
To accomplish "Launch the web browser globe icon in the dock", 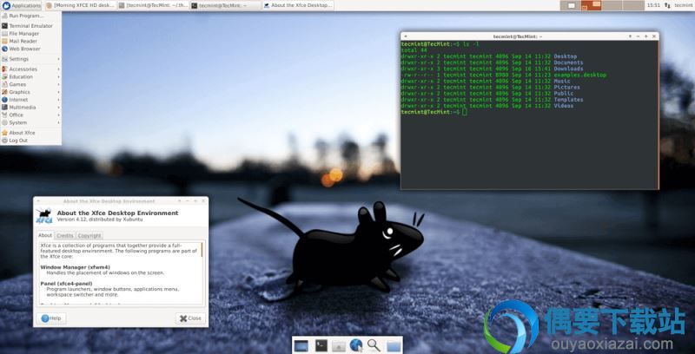I will pos(356,345).
